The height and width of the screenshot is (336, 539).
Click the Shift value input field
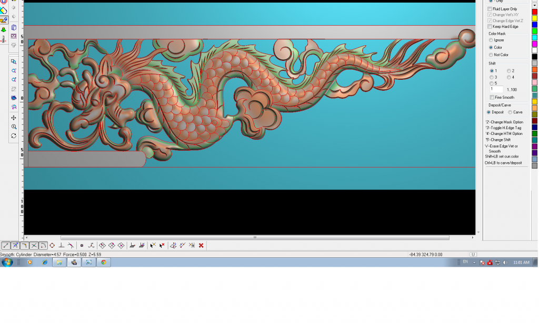(496, 89)
